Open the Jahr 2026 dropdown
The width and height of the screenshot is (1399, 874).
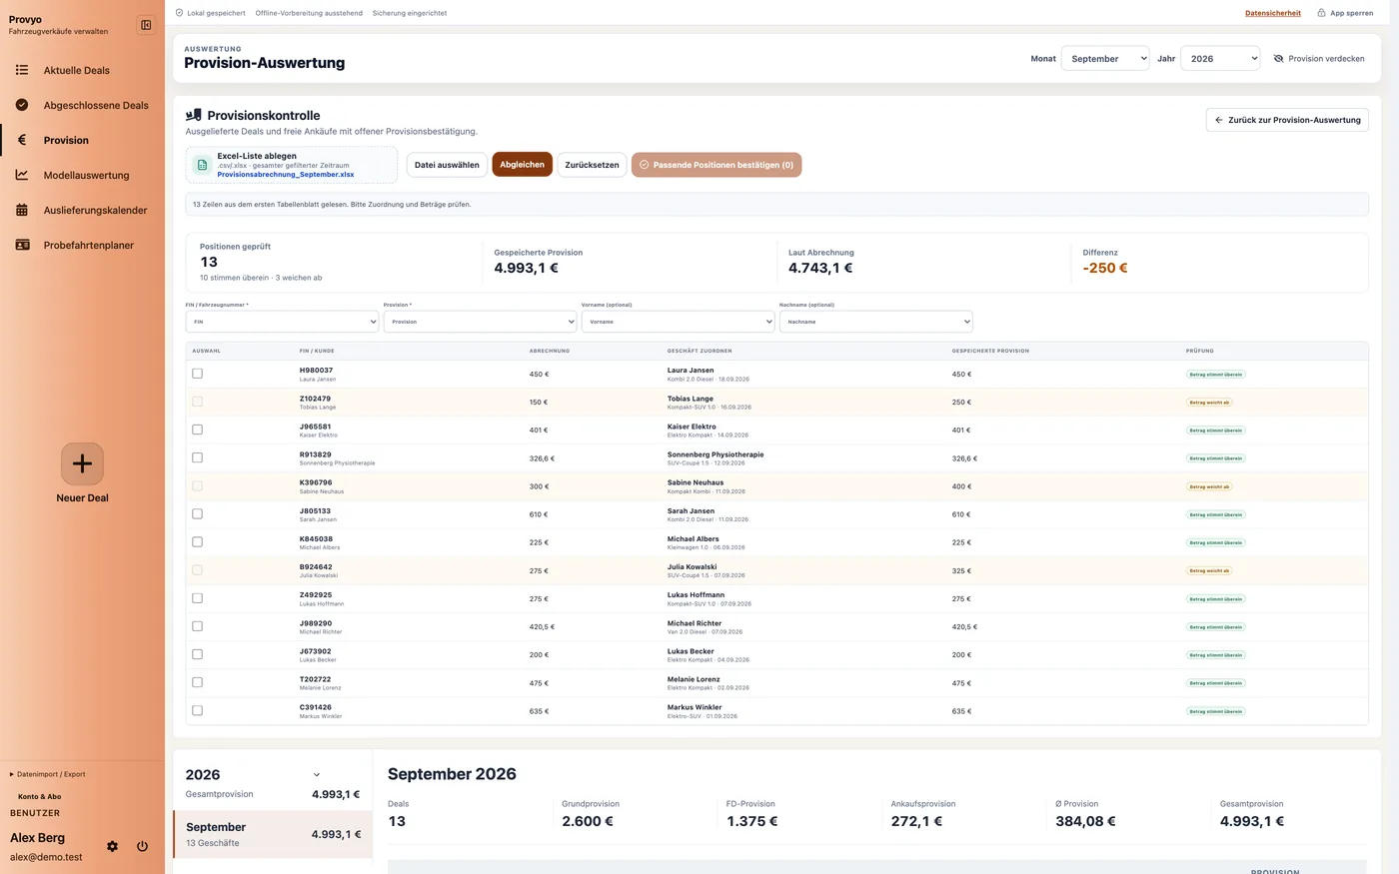(x=1220, y=59)
